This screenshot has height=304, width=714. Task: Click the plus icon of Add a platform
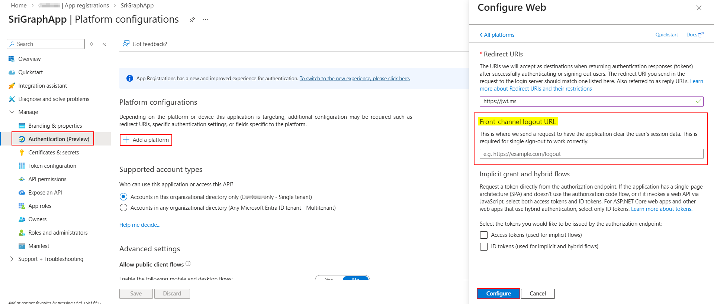(126, 140)
